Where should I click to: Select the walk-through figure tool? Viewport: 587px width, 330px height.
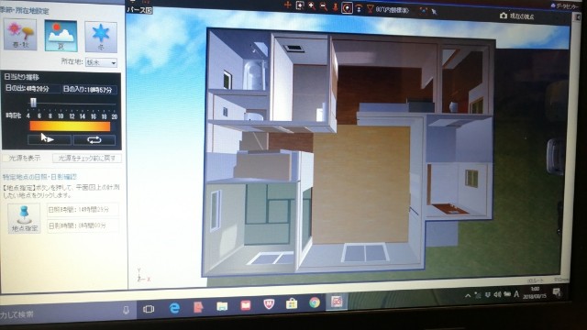(336, 7)
